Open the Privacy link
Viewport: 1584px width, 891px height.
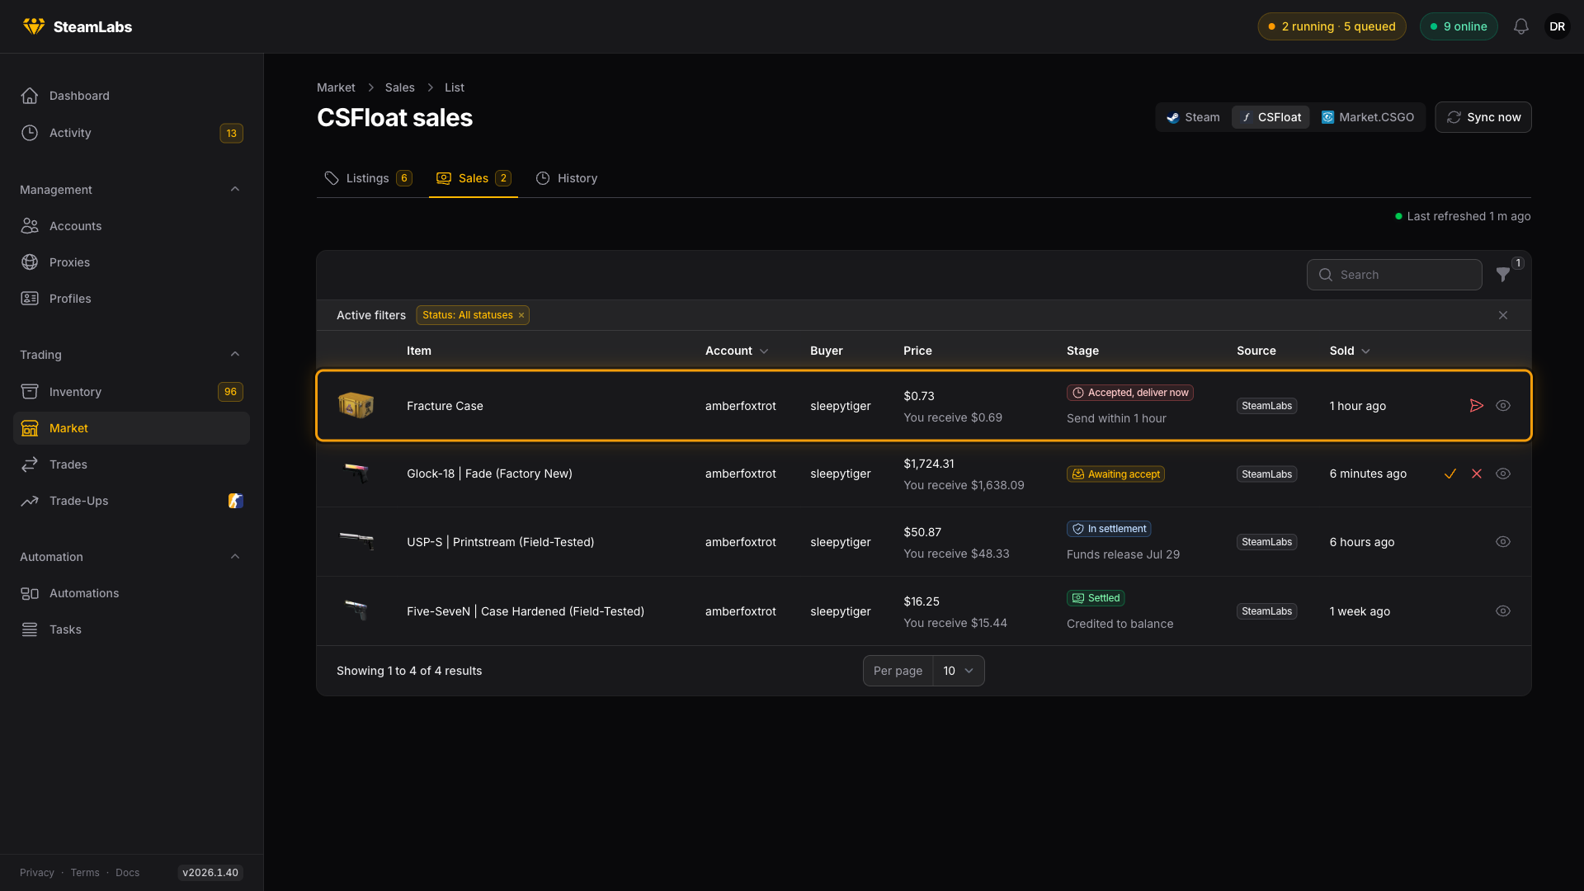37,873
